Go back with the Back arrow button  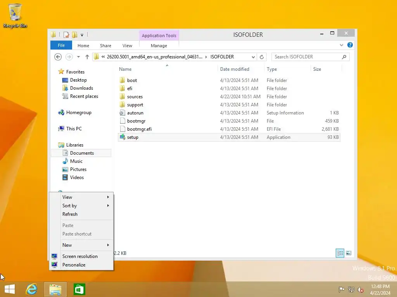pos(58,57)
